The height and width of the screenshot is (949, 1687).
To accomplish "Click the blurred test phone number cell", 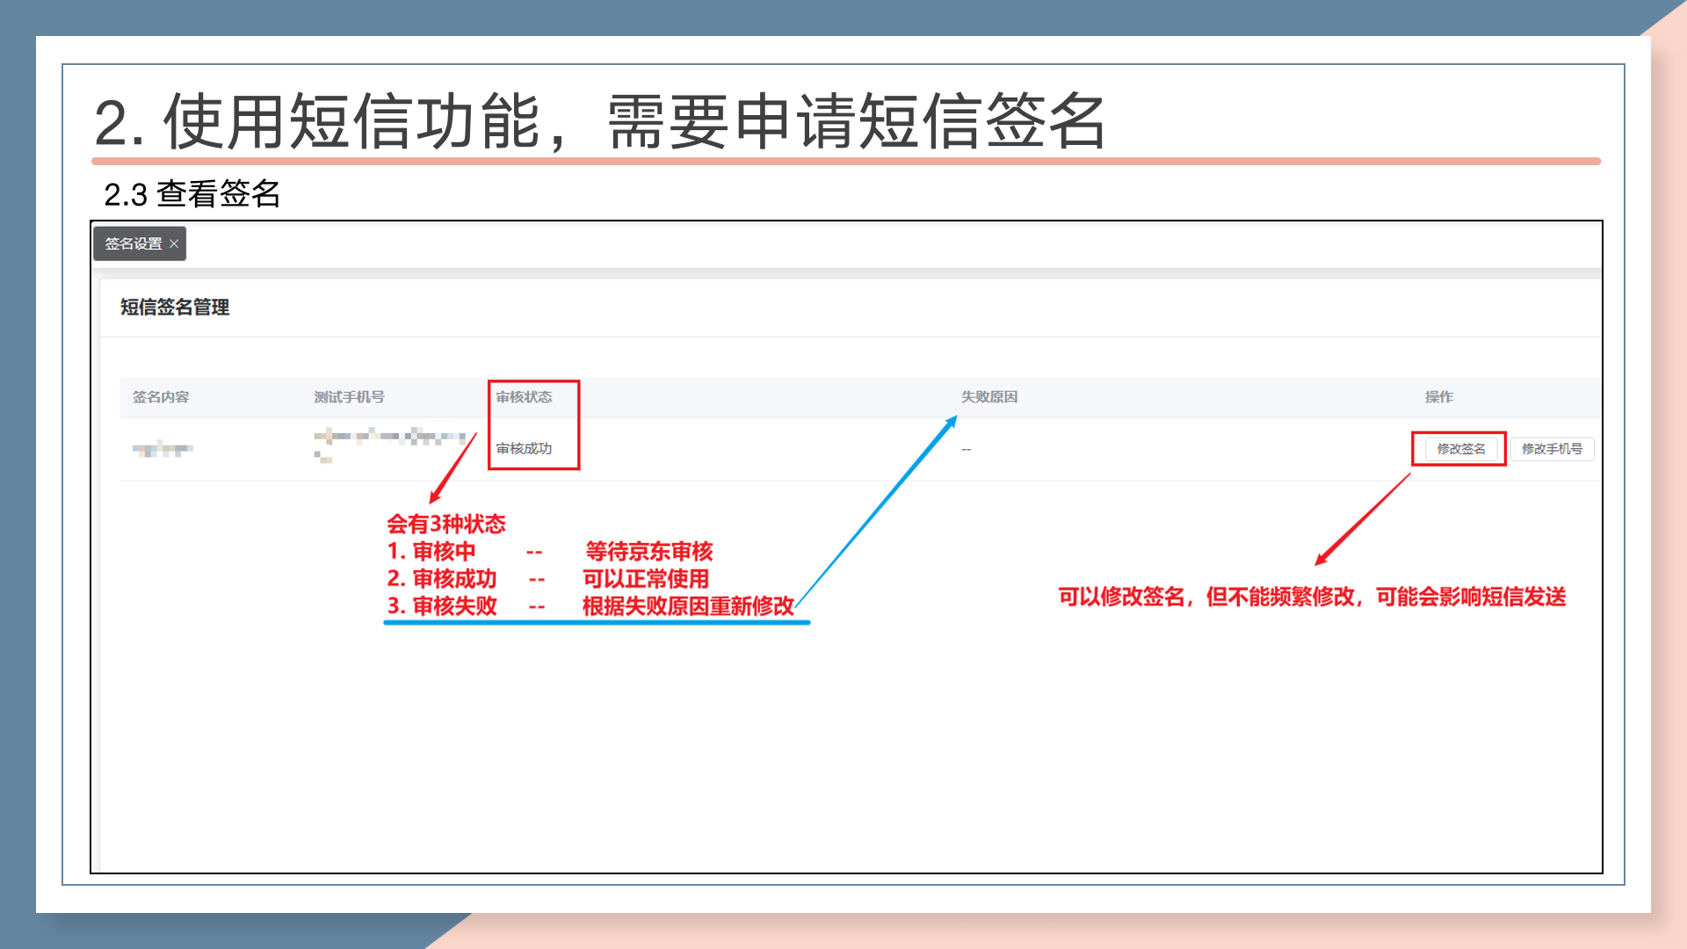I will coord(389,438).
